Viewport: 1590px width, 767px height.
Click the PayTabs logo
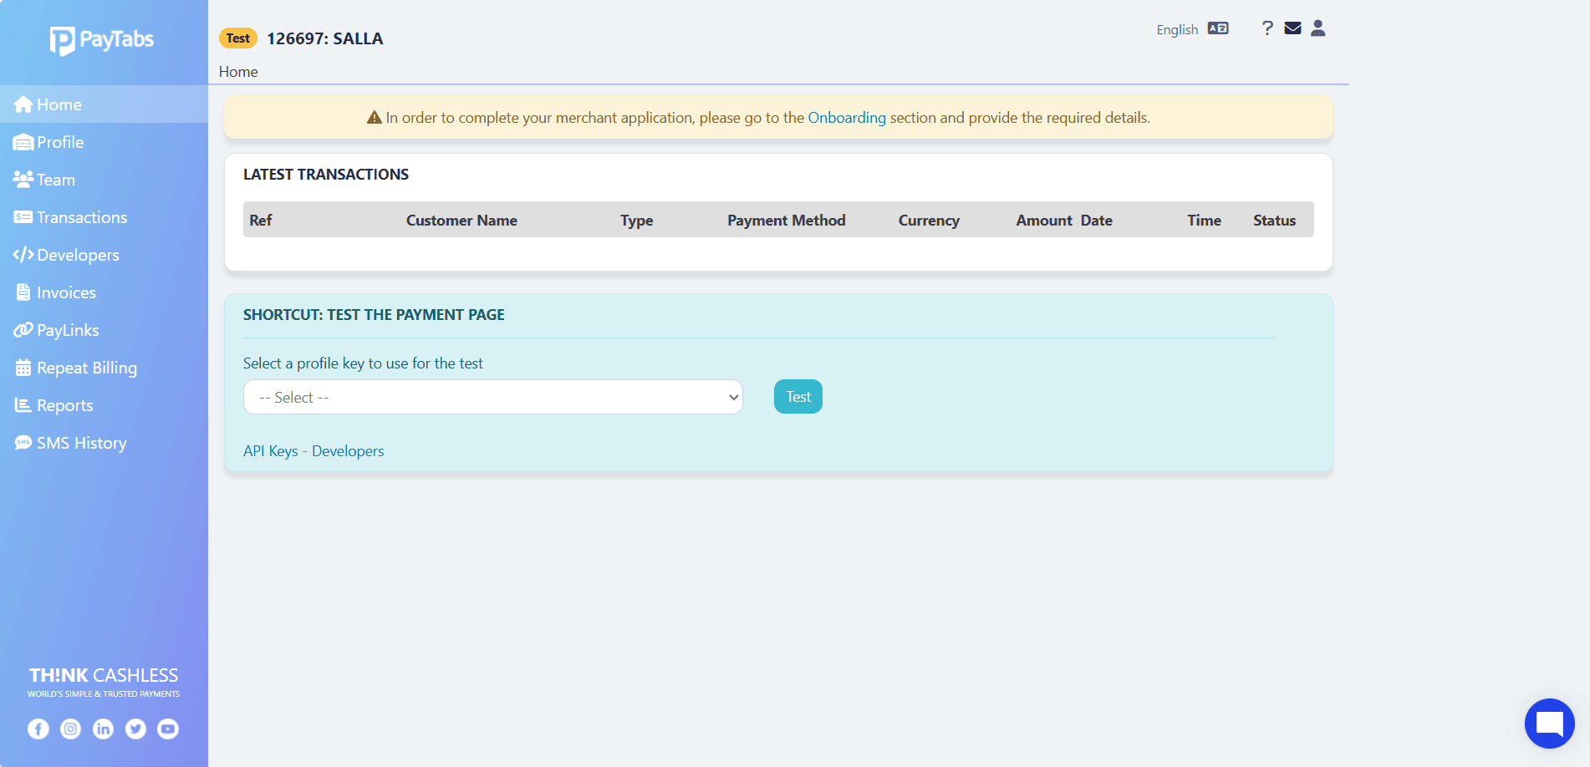[x=102, y=39]
